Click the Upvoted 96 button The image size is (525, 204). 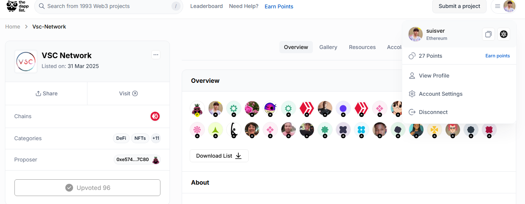point(87,188)
